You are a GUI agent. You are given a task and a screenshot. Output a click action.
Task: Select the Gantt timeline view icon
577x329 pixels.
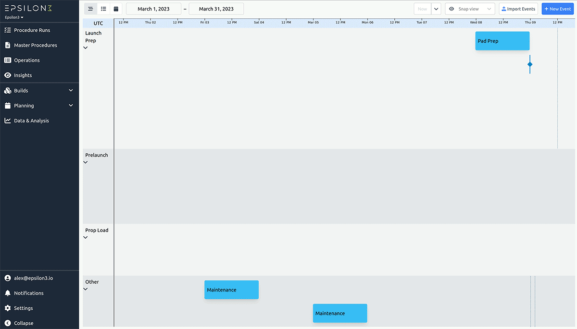[x=90, y=8]
